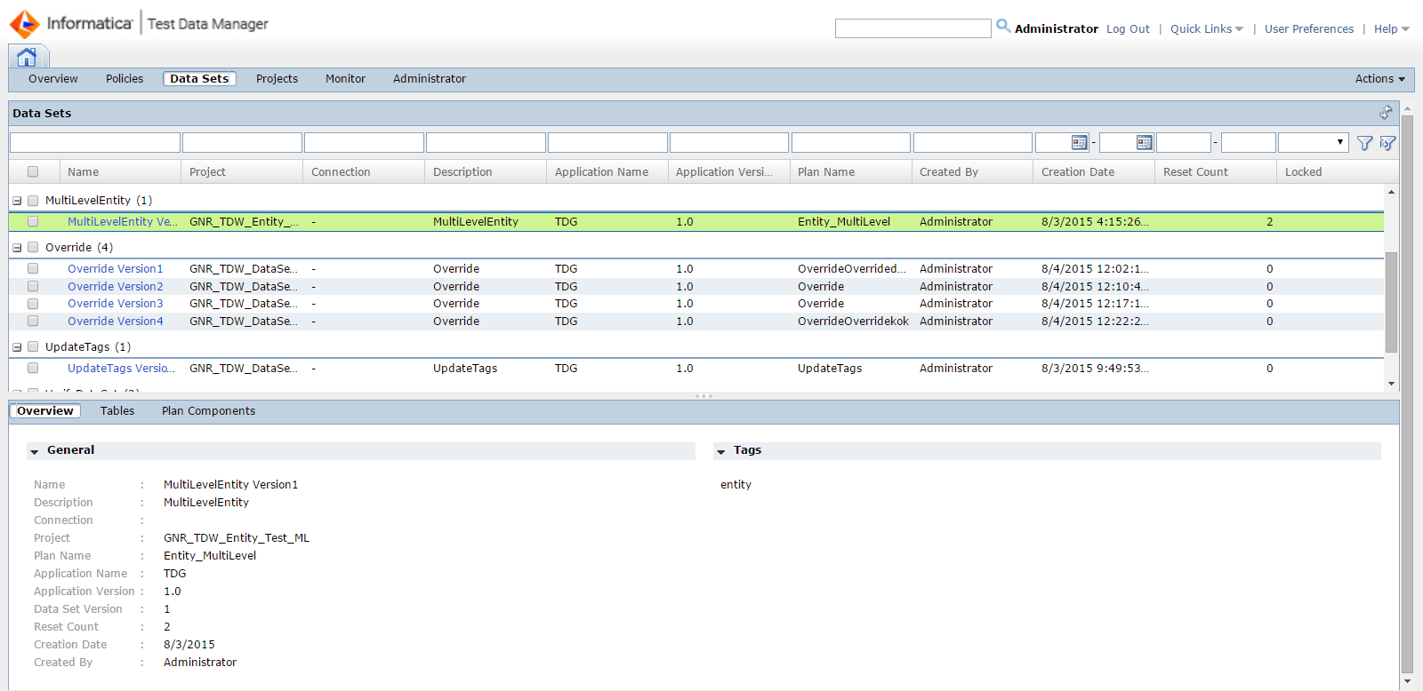Collapse the UpdateTags group
1423x691 pixels.
coord(17,347)
